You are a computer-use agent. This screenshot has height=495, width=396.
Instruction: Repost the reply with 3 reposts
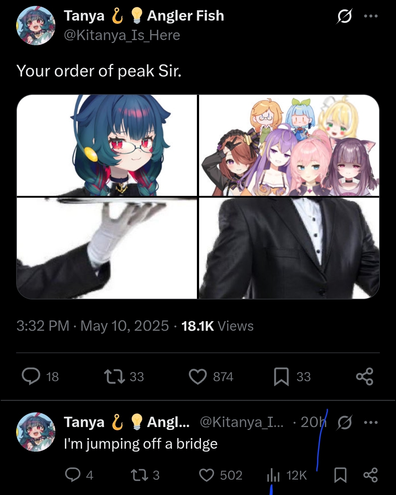point(140,475)
